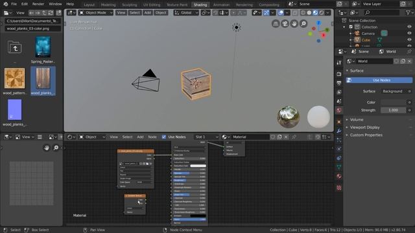Collapse the Collection tree in outliner
This screenshot has height=233, width=415.
tap(344, 27)
